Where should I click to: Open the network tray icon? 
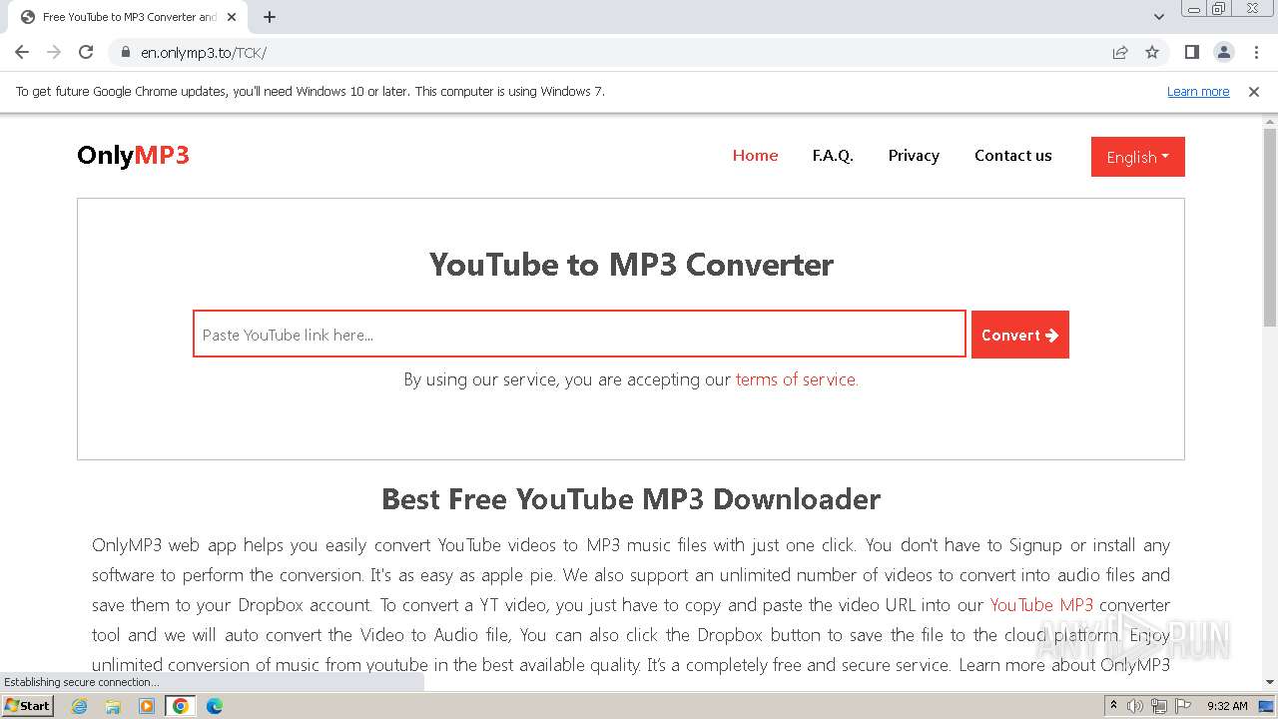(1159, 706)
